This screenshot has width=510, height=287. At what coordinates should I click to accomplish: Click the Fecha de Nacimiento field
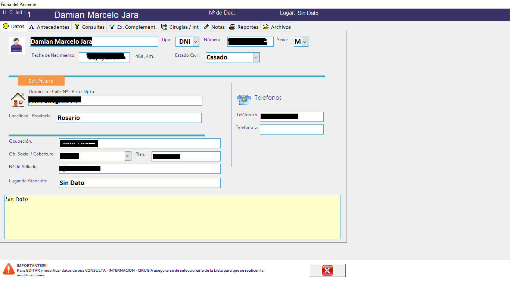(x=104, y=57)
